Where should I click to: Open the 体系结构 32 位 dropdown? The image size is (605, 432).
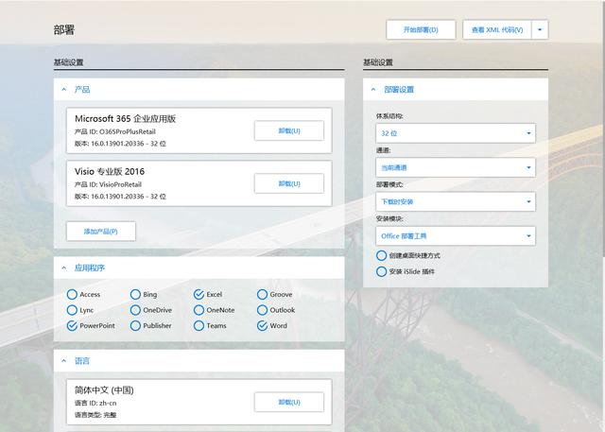(x=456, y=133)
